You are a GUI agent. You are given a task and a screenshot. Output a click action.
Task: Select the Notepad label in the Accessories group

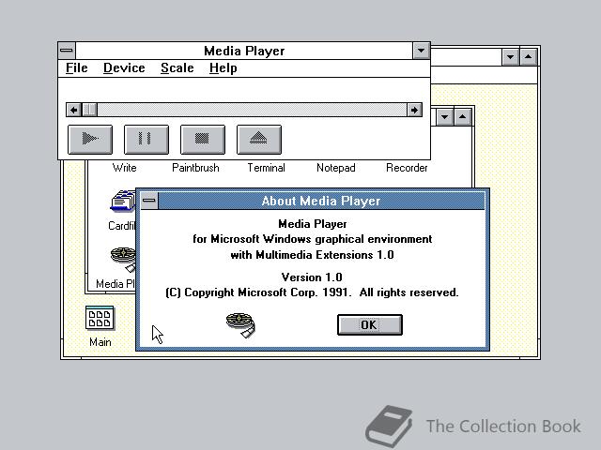point(336,168)
